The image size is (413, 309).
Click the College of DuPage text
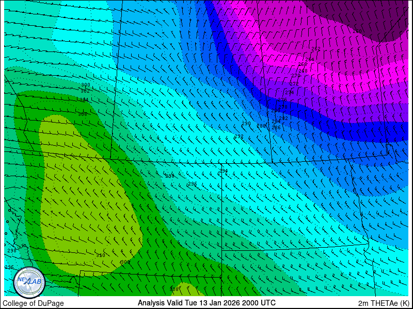point(33,303)
